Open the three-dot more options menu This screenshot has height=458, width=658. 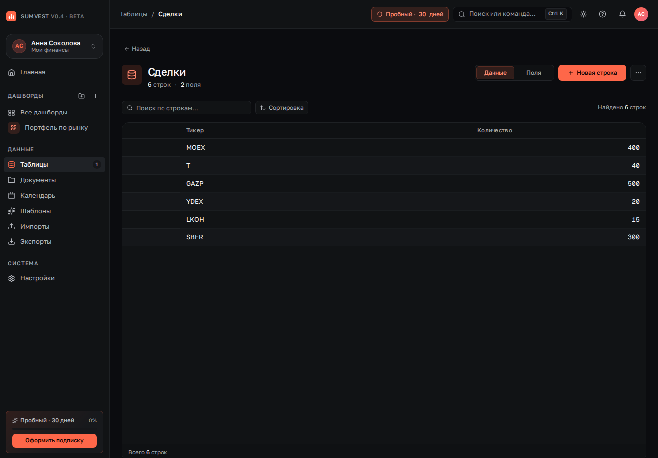pos(638,73)
